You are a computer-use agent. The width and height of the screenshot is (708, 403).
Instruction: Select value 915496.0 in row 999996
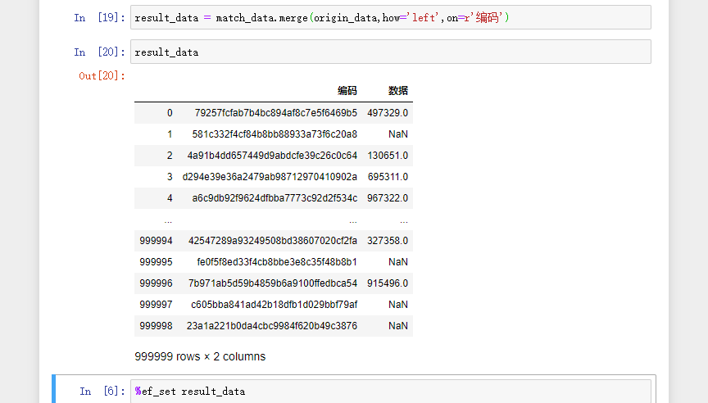tap(388, 283)
